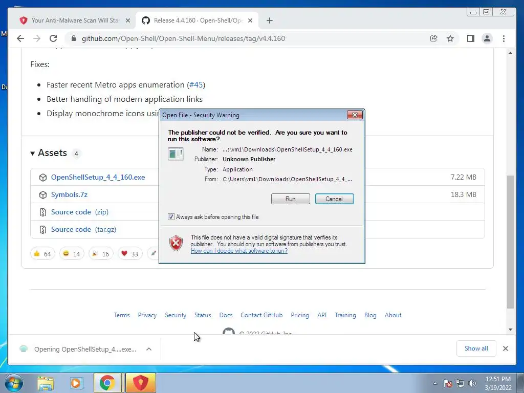Image resolution: width=524 pixels, height=393 pixels.
Task: Click the page vertical scrollbar thumb
Action: tap(510, 242)
